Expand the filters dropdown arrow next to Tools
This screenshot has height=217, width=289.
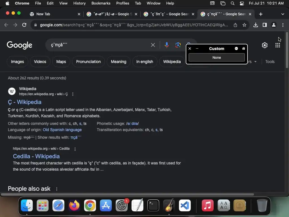pyautogui.click(x=255, y=62)
